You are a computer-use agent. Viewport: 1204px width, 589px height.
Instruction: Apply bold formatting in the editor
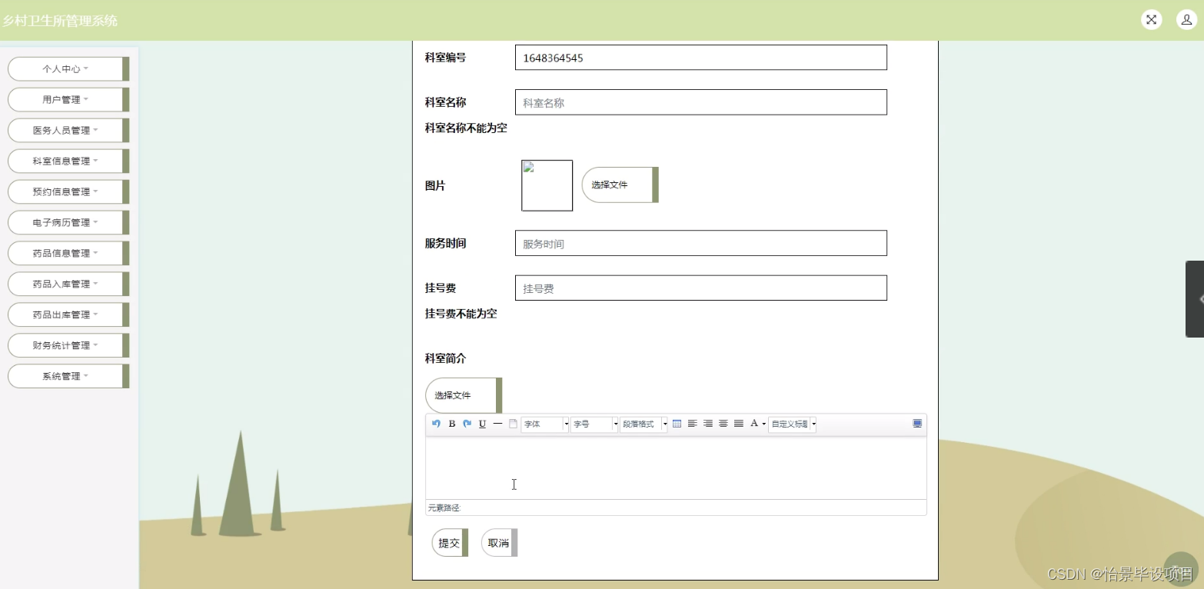[x=451, y=424]
